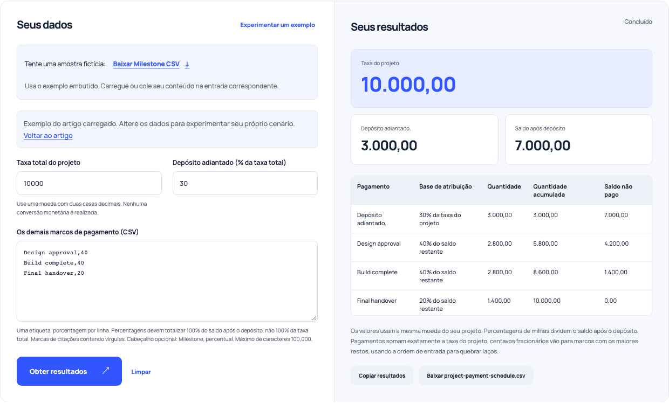This screenshot has height=403, width=669.
Task: Click the Concluído status label
Action: (638, 22)
